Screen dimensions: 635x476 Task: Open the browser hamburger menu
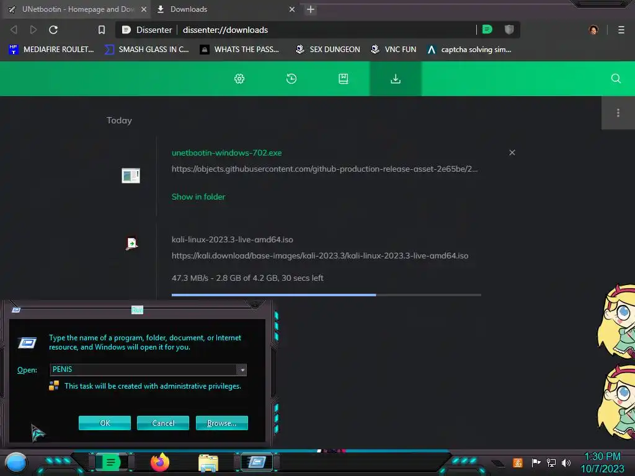(x=621, y=30)
